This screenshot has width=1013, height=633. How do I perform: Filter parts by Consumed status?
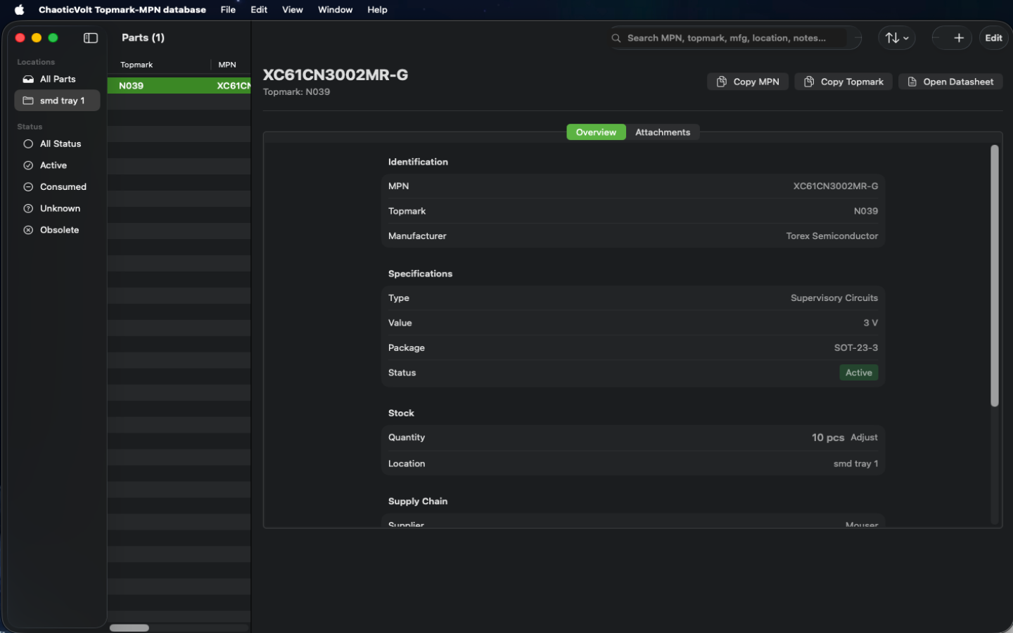[x=57, y=187]
